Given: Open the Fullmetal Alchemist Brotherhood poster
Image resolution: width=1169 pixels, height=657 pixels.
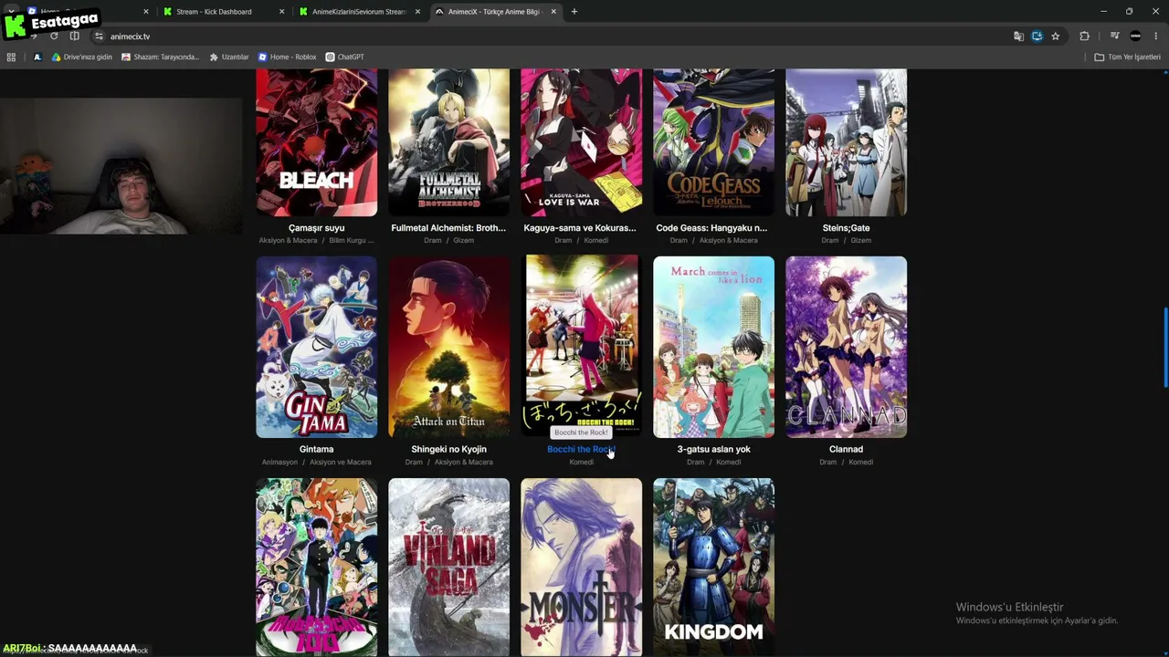Looking at the screenshot, I should [448, 142].
